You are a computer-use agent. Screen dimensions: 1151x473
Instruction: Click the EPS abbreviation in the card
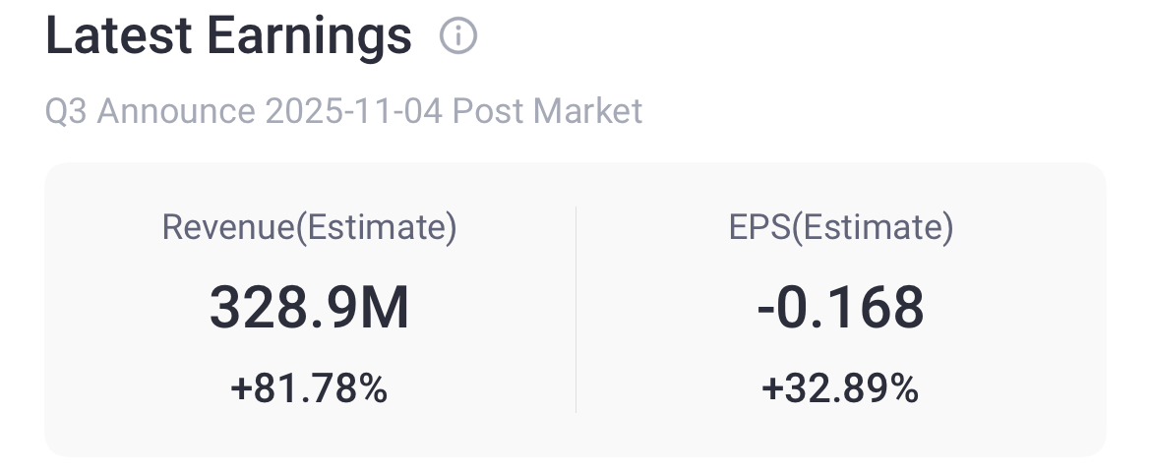coord(758,228)
